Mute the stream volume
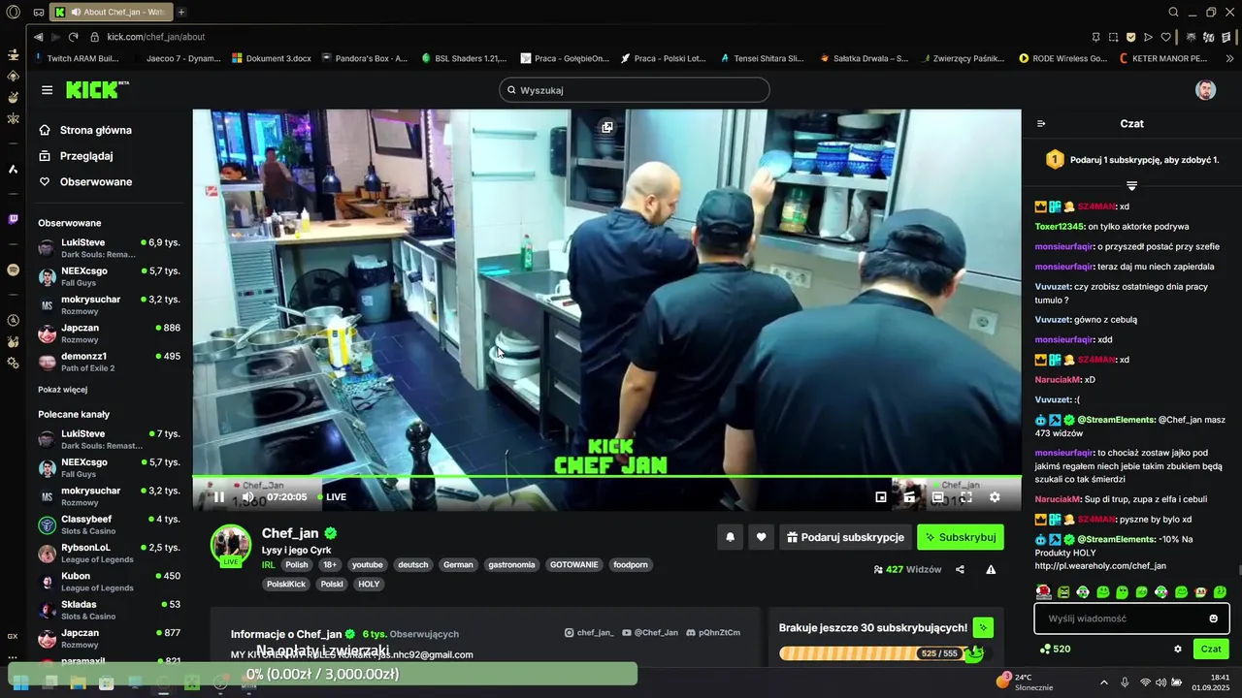 pos(248,497)
